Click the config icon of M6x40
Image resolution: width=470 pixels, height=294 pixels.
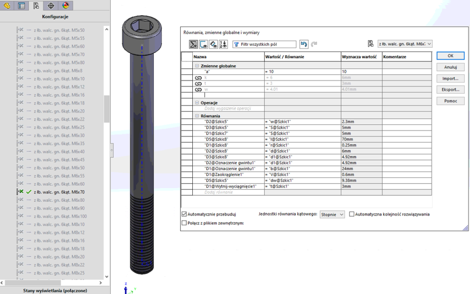[x=20, y=151]
